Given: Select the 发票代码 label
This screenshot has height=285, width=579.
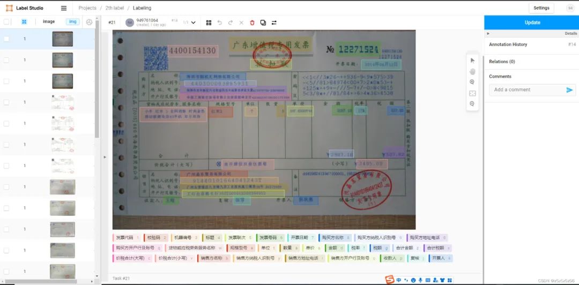Looking at the screenshot, I should point(127,238).
